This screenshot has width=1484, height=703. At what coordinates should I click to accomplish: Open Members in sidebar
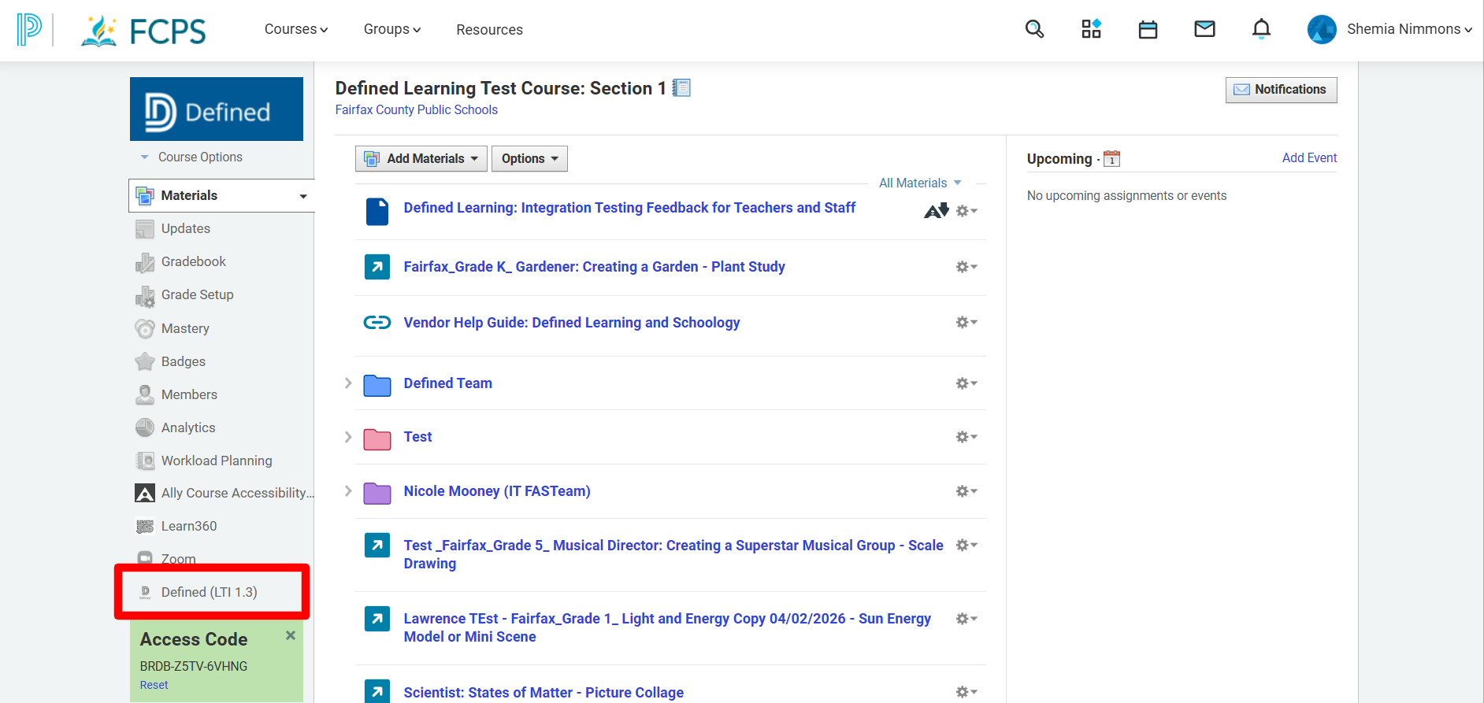click(x=189, y=394)
